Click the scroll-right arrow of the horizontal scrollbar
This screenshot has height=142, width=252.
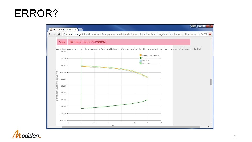pos(209,127)
